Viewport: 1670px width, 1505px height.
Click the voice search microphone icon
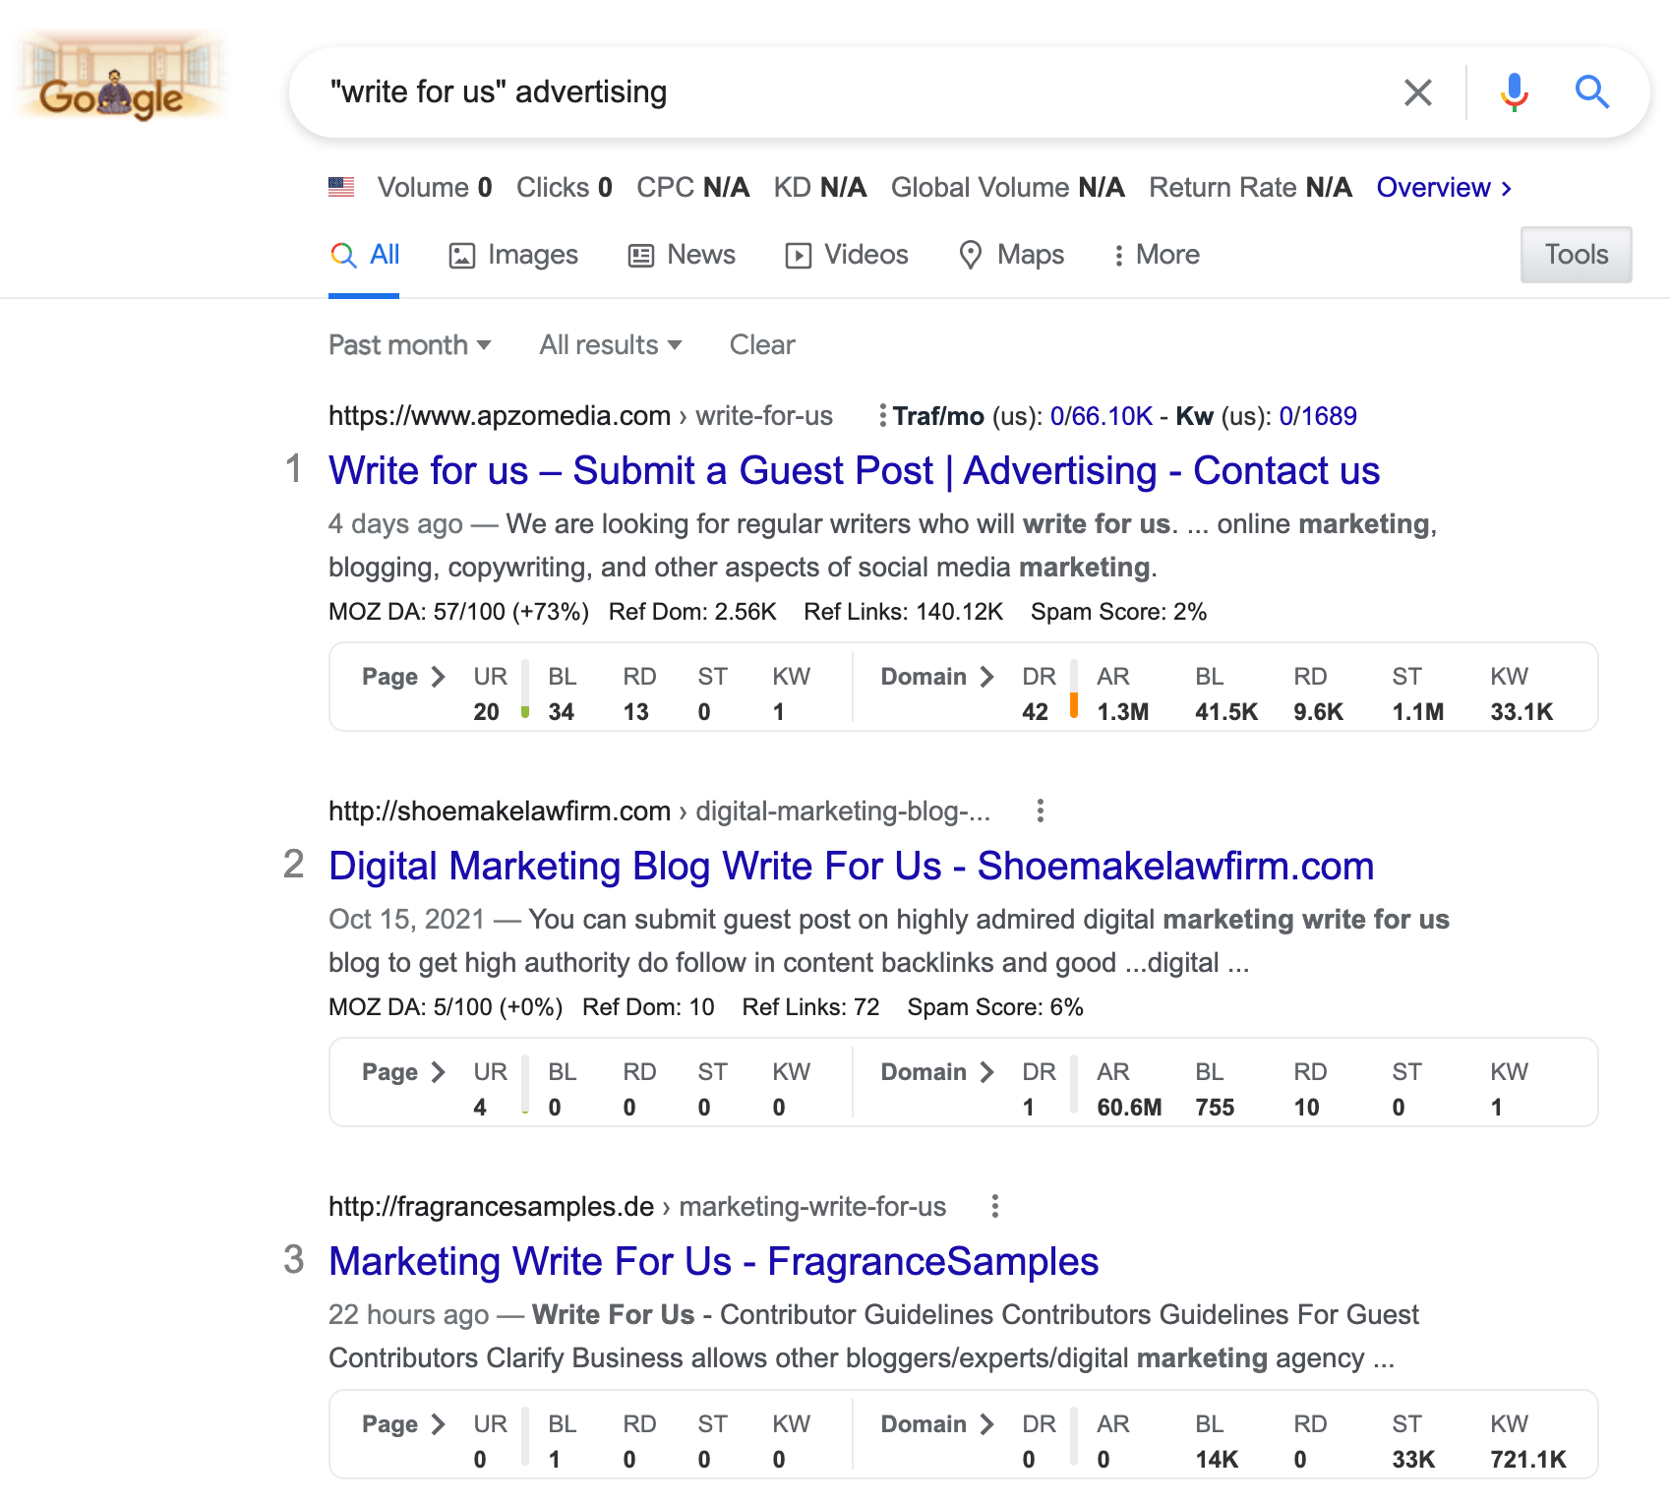(1513, 91)
